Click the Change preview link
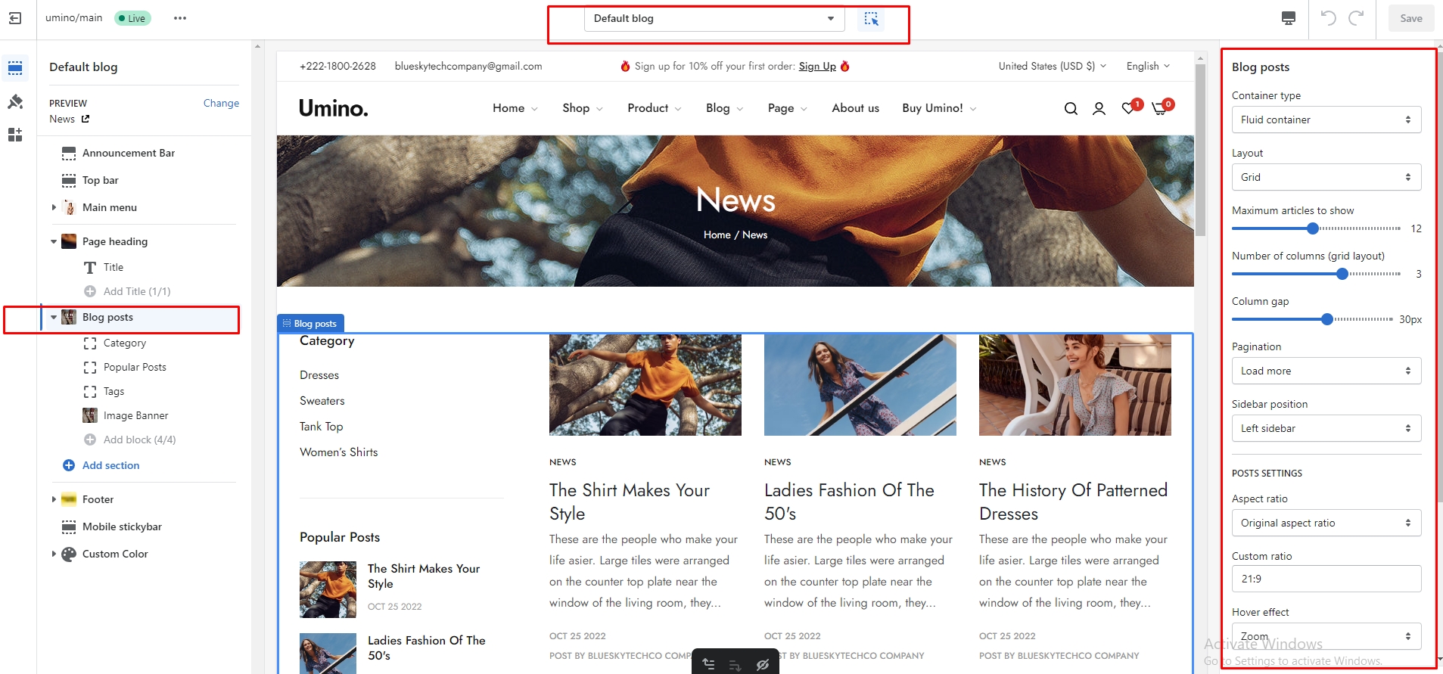The image size is (1443, 674). [x=221, y=103]
